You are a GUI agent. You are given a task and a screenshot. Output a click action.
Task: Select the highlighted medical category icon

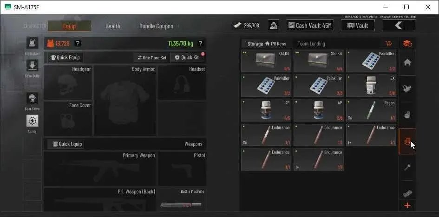pos(407,141)
